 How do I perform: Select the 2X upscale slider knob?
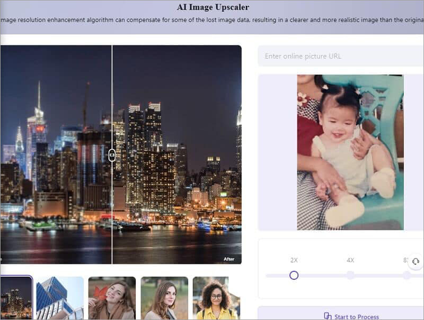pyautogui.click(x=294, y=275)
